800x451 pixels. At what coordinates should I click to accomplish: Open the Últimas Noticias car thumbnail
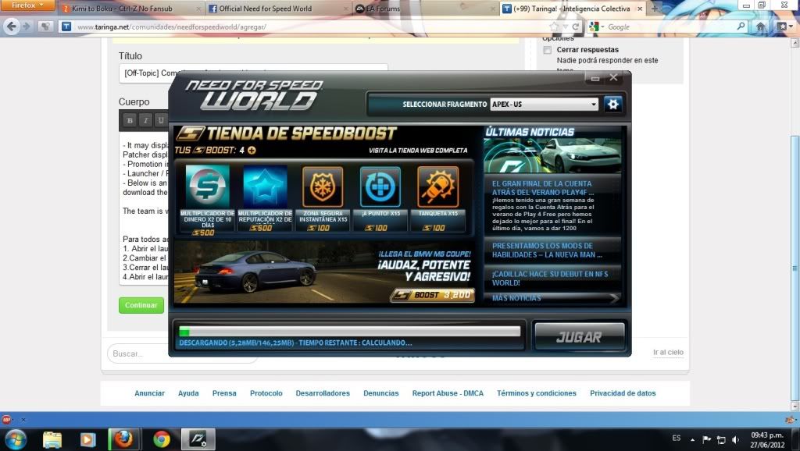(552, 156)
